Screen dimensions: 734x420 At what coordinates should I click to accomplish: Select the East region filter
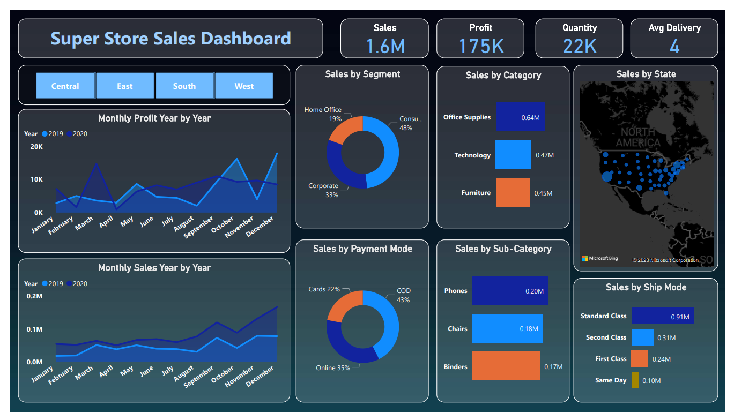pos(124,86)
